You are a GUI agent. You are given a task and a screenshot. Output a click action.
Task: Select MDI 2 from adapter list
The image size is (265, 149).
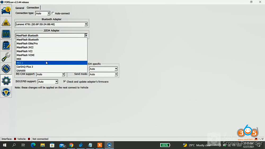[20, 63]
